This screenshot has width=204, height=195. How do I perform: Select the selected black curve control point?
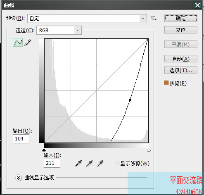click(130, 100)
